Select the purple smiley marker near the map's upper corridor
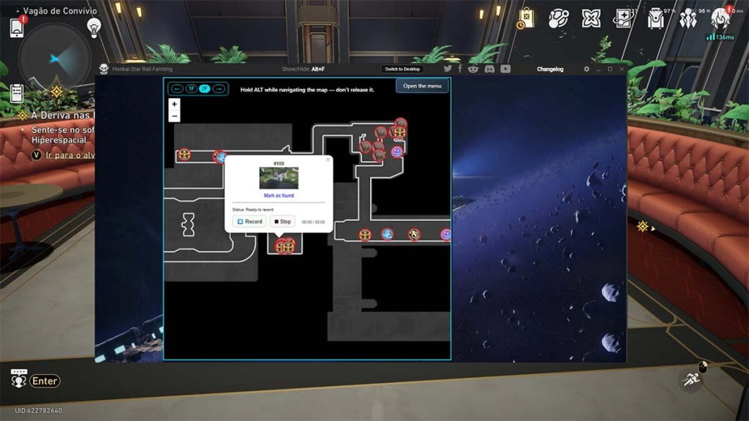 pyautogui.click(x=396, y=152)
